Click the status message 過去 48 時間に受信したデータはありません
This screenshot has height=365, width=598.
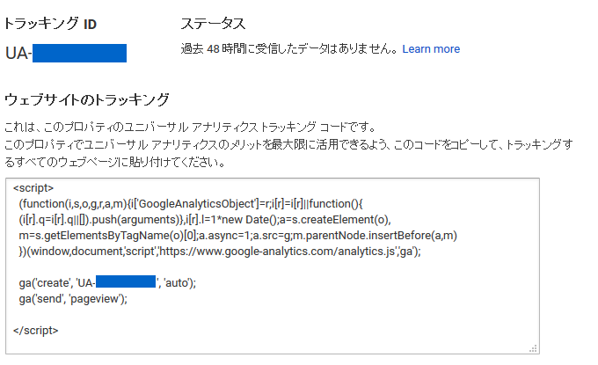[x=290, y=49]
